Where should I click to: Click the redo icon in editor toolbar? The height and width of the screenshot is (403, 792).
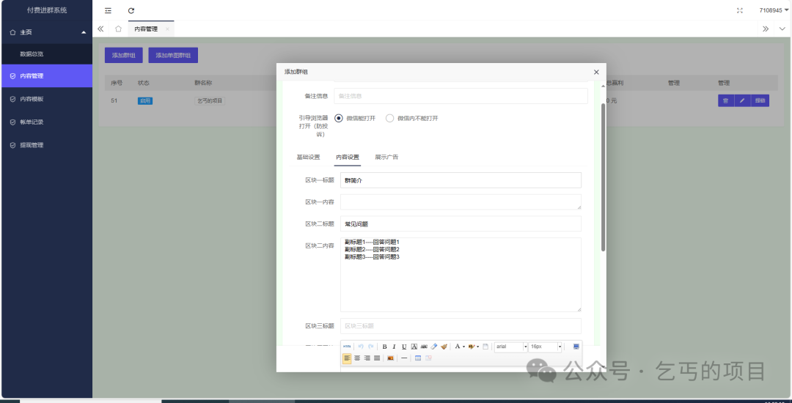371,347
